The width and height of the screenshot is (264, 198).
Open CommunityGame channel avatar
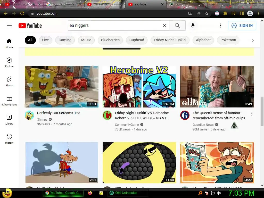tap(107, 115)
